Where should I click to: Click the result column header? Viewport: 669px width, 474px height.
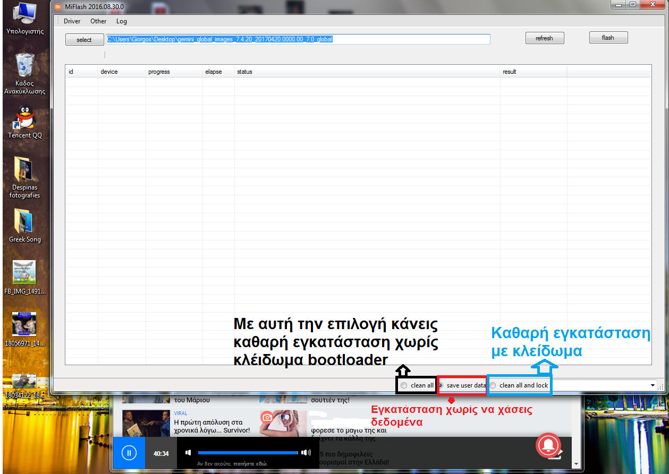[533, 72]
